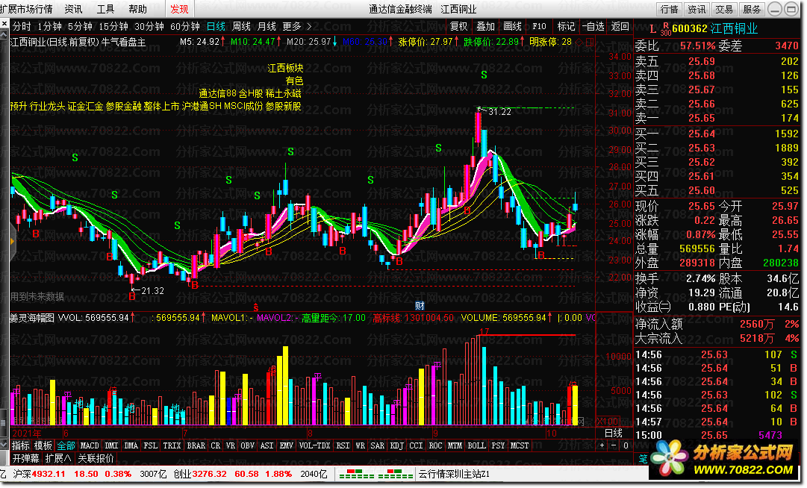Switch to 分时 chart period

pyautogui.click(x=22, y=26)
